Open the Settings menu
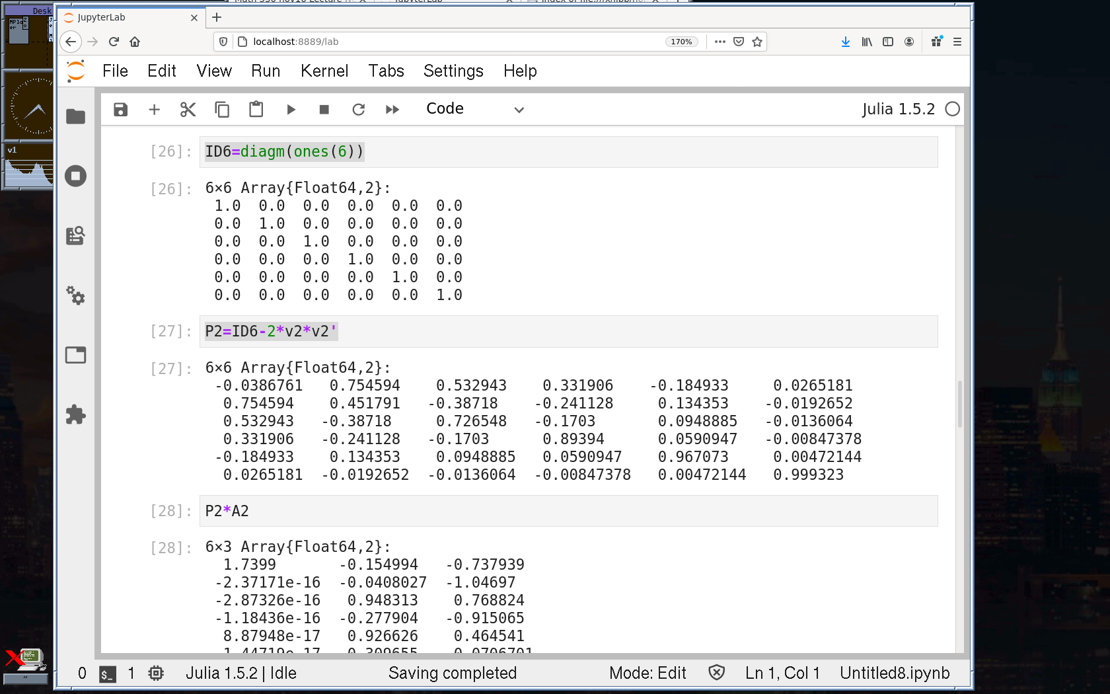1110x694 pixels. [x=453, y=71]
